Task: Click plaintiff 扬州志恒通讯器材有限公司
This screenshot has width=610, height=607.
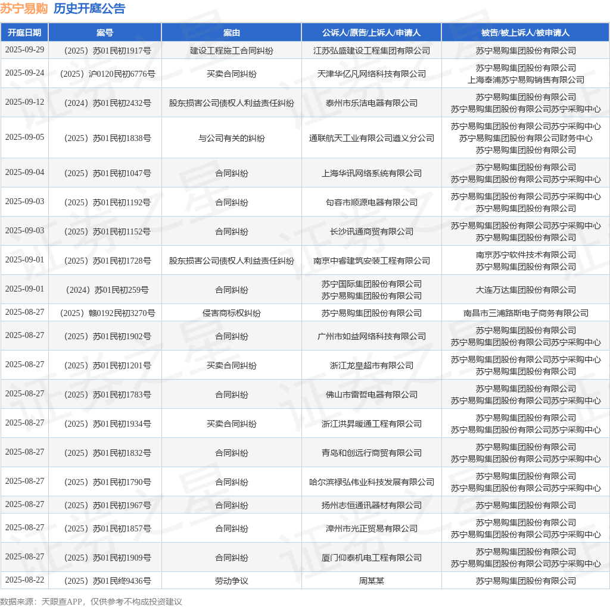Action: click(x=372, y=506)
